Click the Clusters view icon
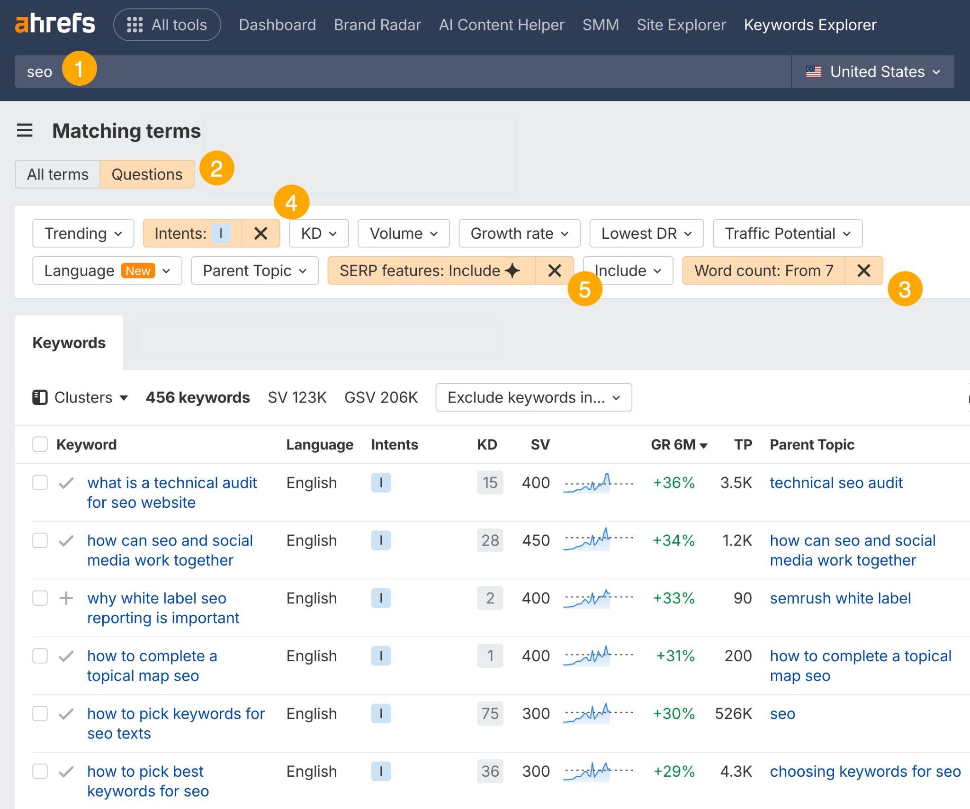This screenshot has width=970, height=809. click(40, 397)
